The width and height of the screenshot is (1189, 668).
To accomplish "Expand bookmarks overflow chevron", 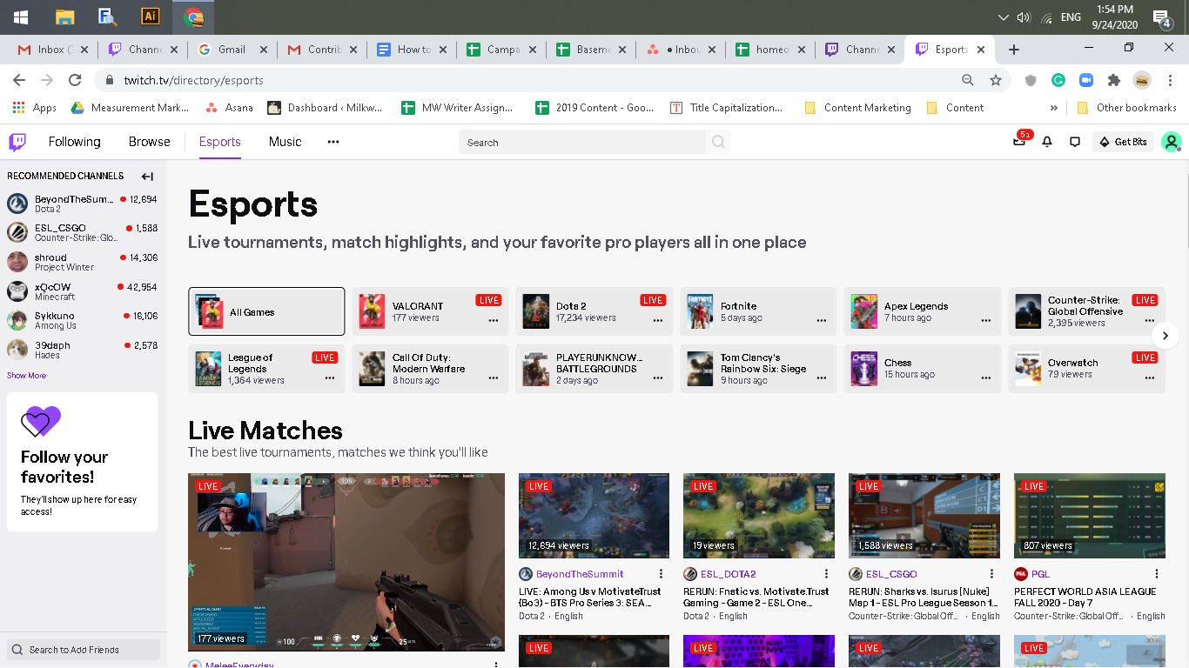I will tap(1054, 108).
